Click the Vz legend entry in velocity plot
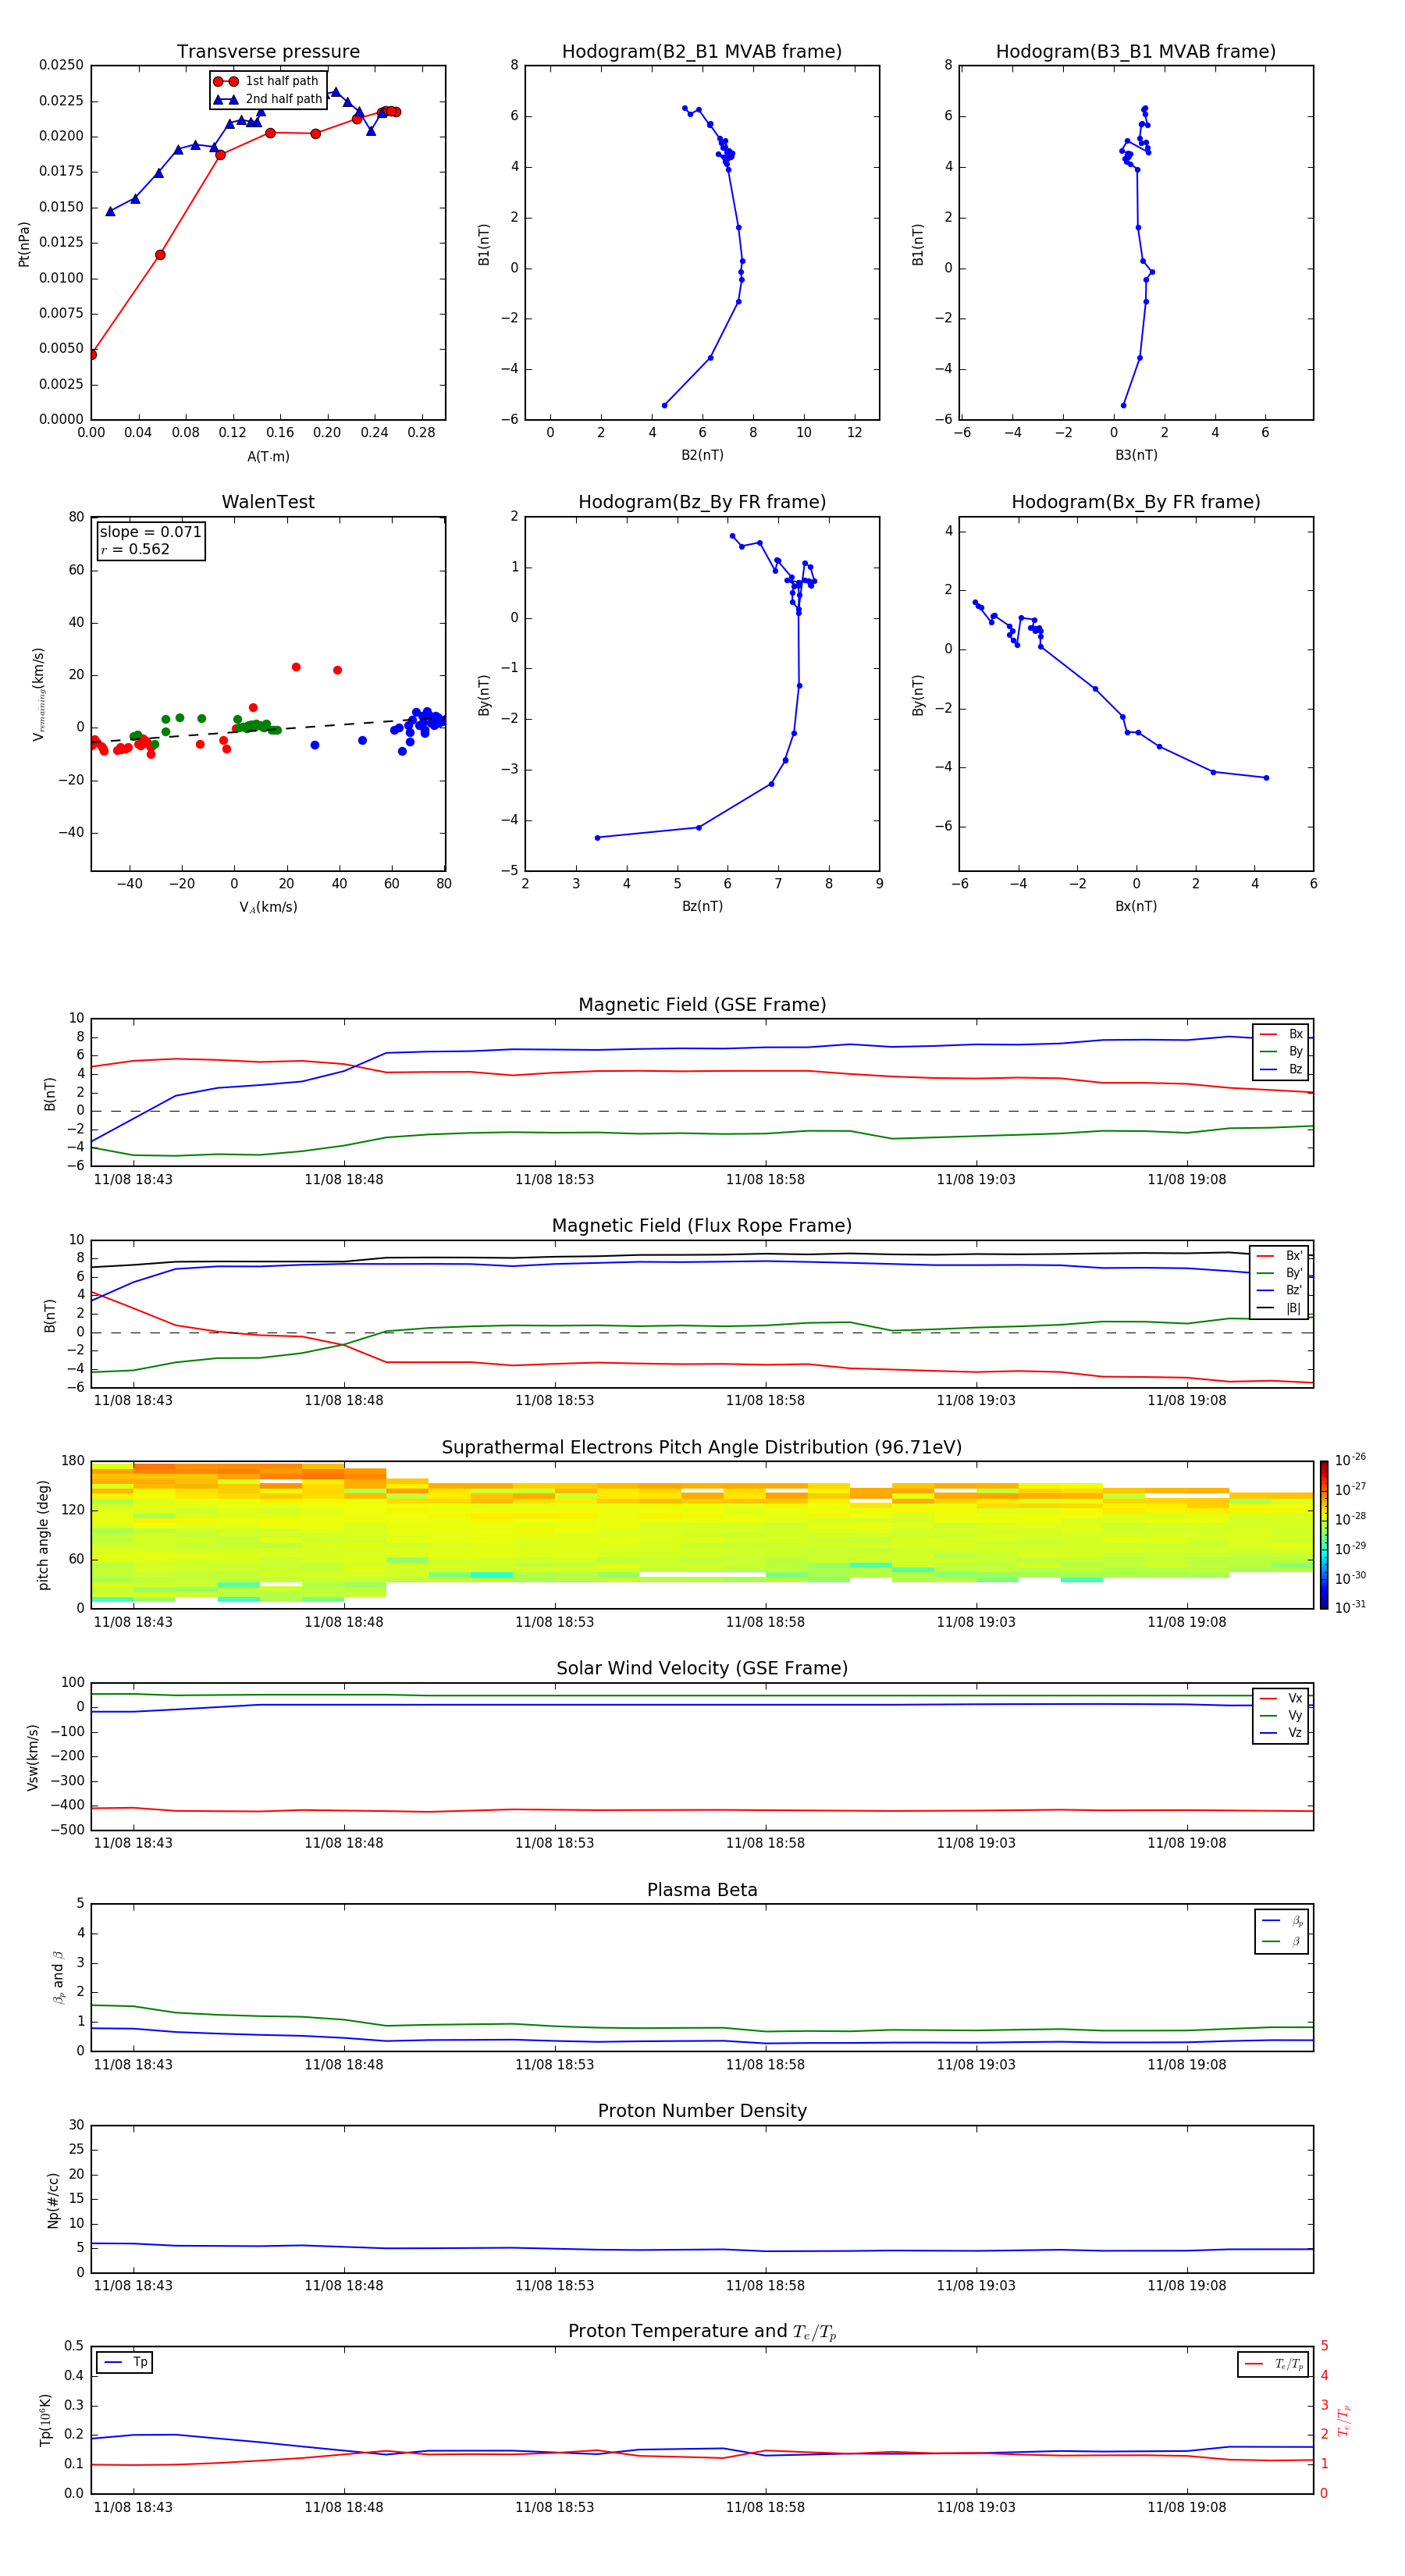The image size is (1405, 2576). [1281, 1733]
